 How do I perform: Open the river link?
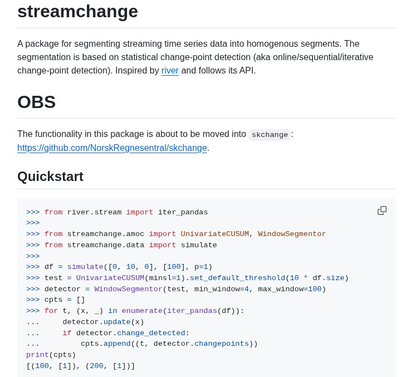[x=170, y=71]
